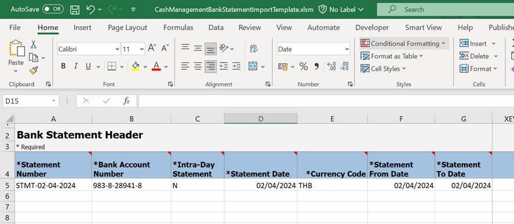Click Align Right icon

pos(210,66)
